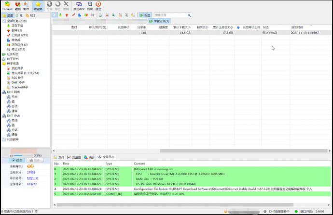The width and height of the screenshot is (333, 215).
Task: Open the 流量图 traffic graph tab
Action: (74, 157)
